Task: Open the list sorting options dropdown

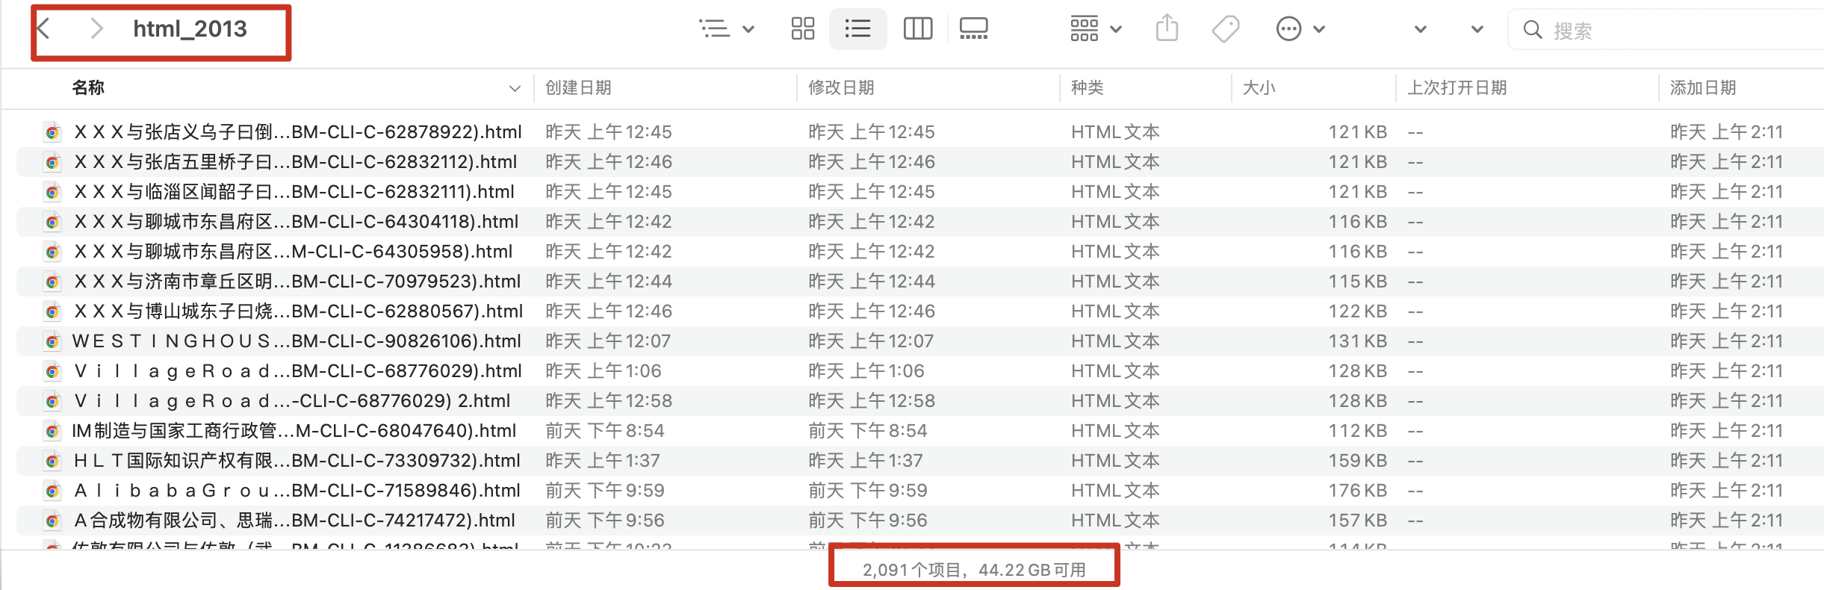Action: [726, 29]
